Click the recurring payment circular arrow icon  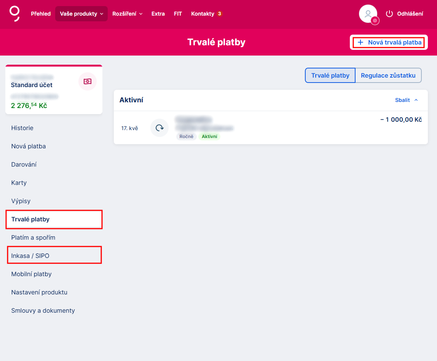click(x=159, y=128)
